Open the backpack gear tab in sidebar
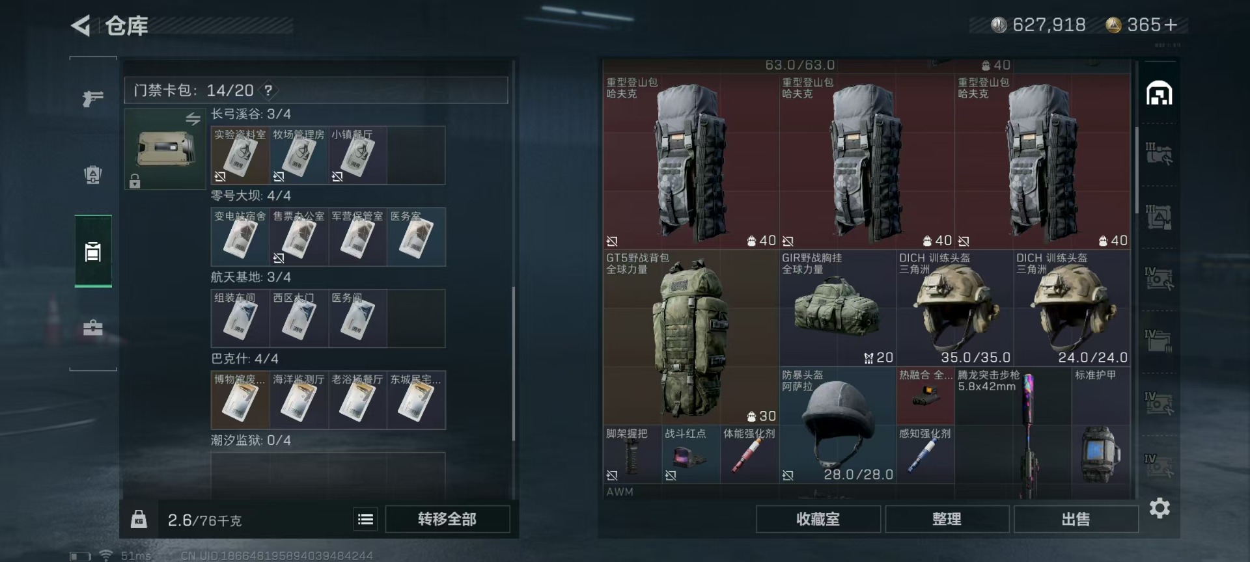The height and width of the screenshot is (562, 1250). pos(92,174)
